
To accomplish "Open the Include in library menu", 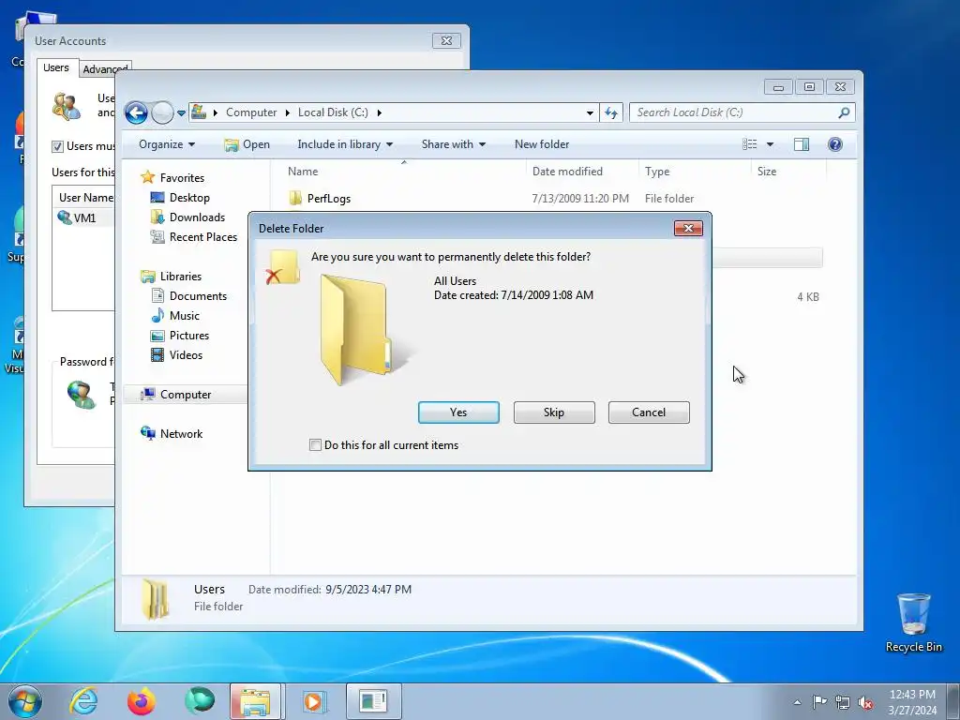I will 345,144.
